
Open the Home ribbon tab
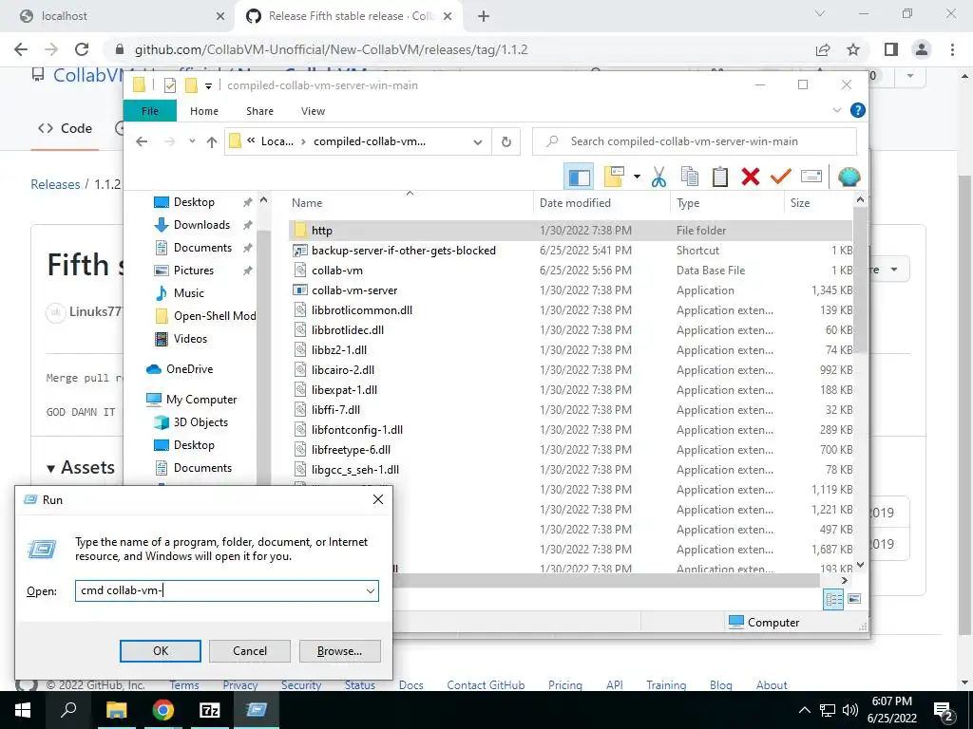204,111
